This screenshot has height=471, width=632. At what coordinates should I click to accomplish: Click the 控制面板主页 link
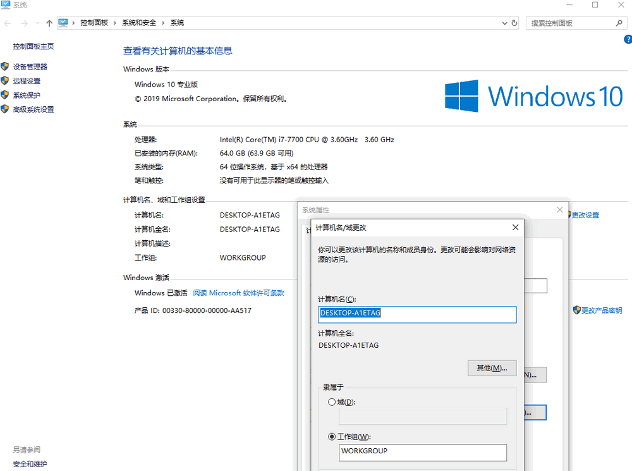[33, 46]
